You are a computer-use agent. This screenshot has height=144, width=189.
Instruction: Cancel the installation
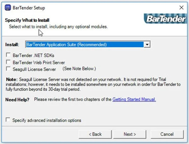(x=167, y=134)
